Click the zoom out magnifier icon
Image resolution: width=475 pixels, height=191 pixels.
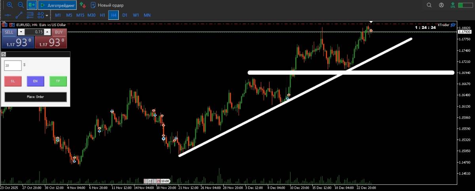(21, 5)
